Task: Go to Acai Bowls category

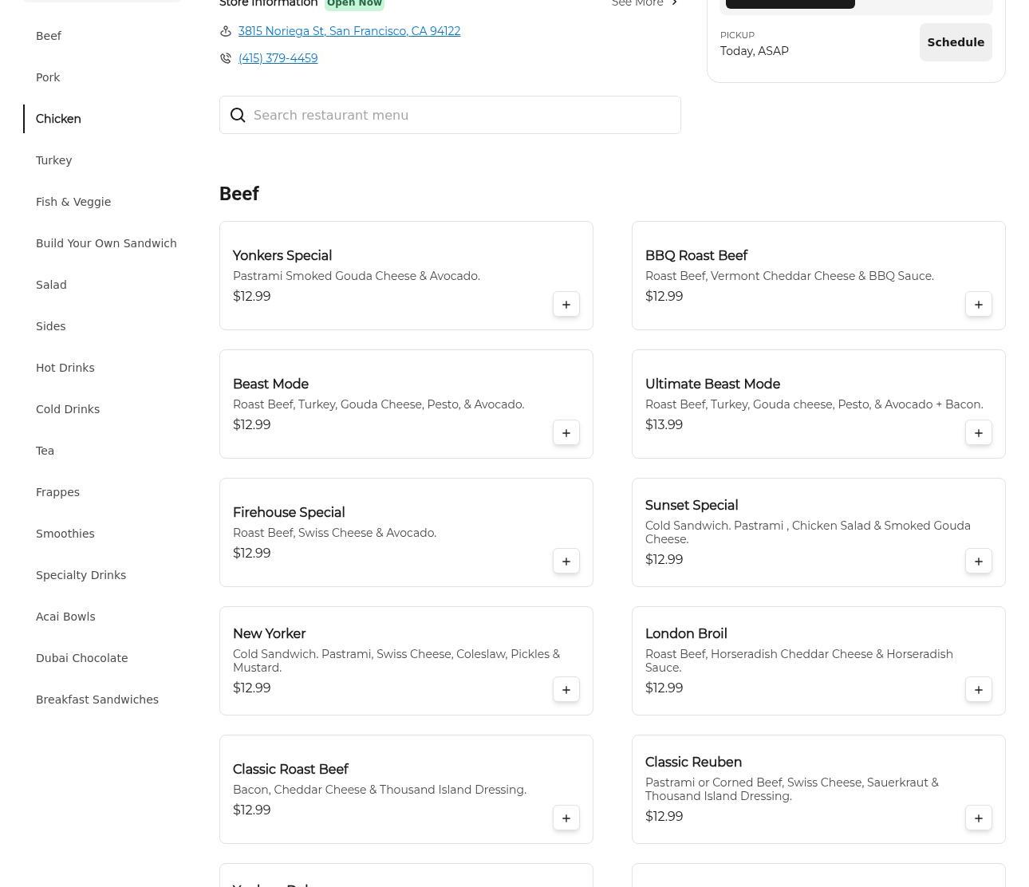Action: [x=65, y=617]
